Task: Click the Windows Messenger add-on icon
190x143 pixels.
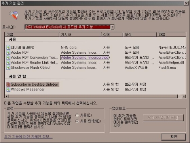Action: pyautogui.click(x=8, y=89)
